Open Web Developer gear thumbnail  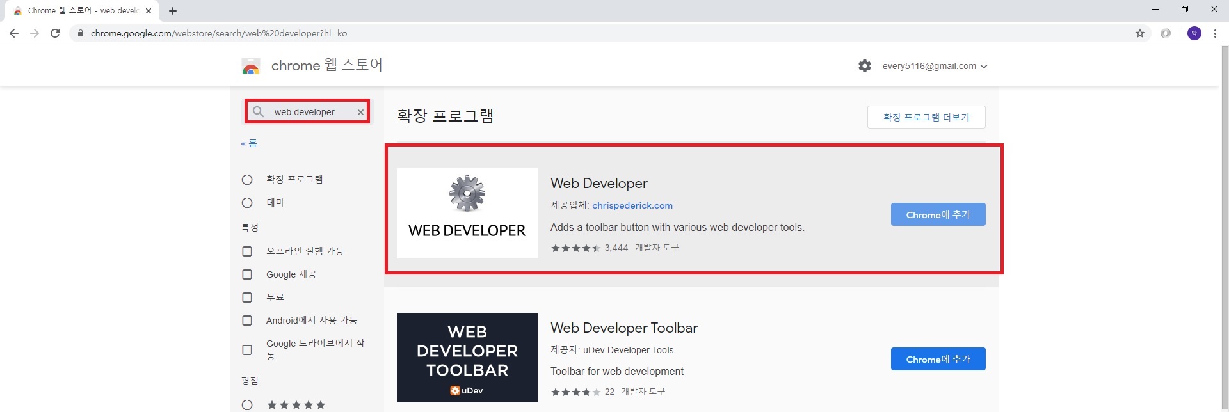467,213
